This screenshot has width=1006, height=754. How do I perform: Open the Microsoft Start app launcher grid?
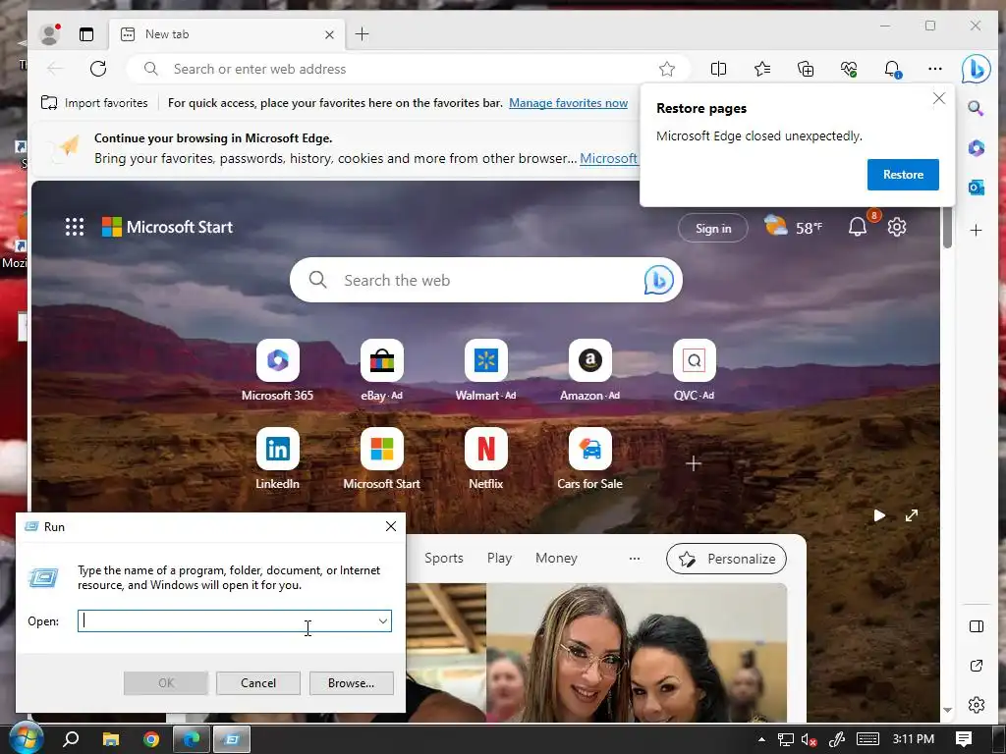pyautogui.click(x=75, y=227)
